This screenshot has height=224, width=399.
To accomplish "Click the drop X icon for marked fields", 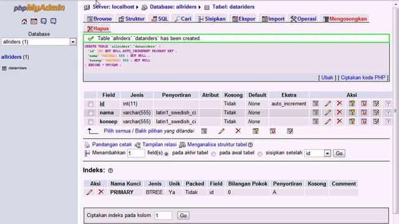I will coord(238,131).
